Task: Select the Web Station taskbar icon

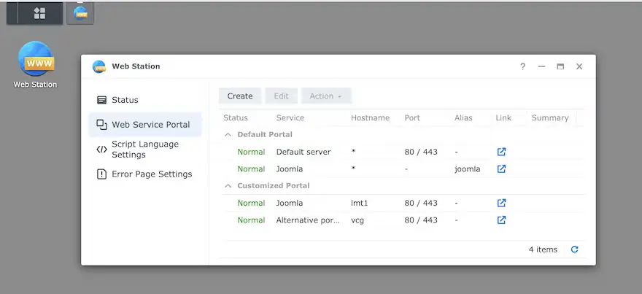Action: pyautogui.click(x=80, y=13)
